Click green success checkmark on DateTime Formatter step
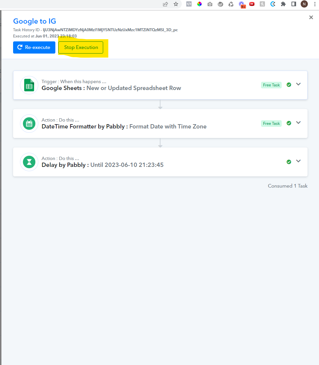319x365 pixels. point(289,123)
